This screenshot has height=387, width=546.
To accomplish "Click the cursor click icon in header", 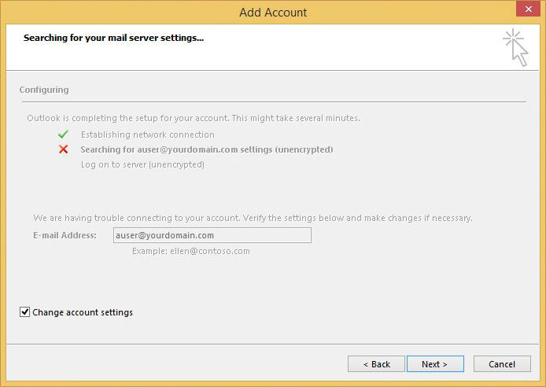I will [515, 48].
